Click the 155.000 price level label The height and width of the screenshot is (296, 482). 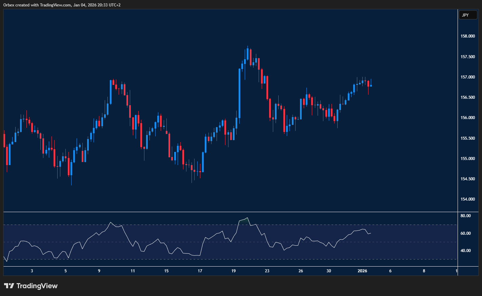(467, 159)
